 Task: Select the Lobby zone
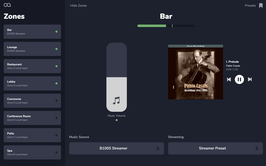32,83
